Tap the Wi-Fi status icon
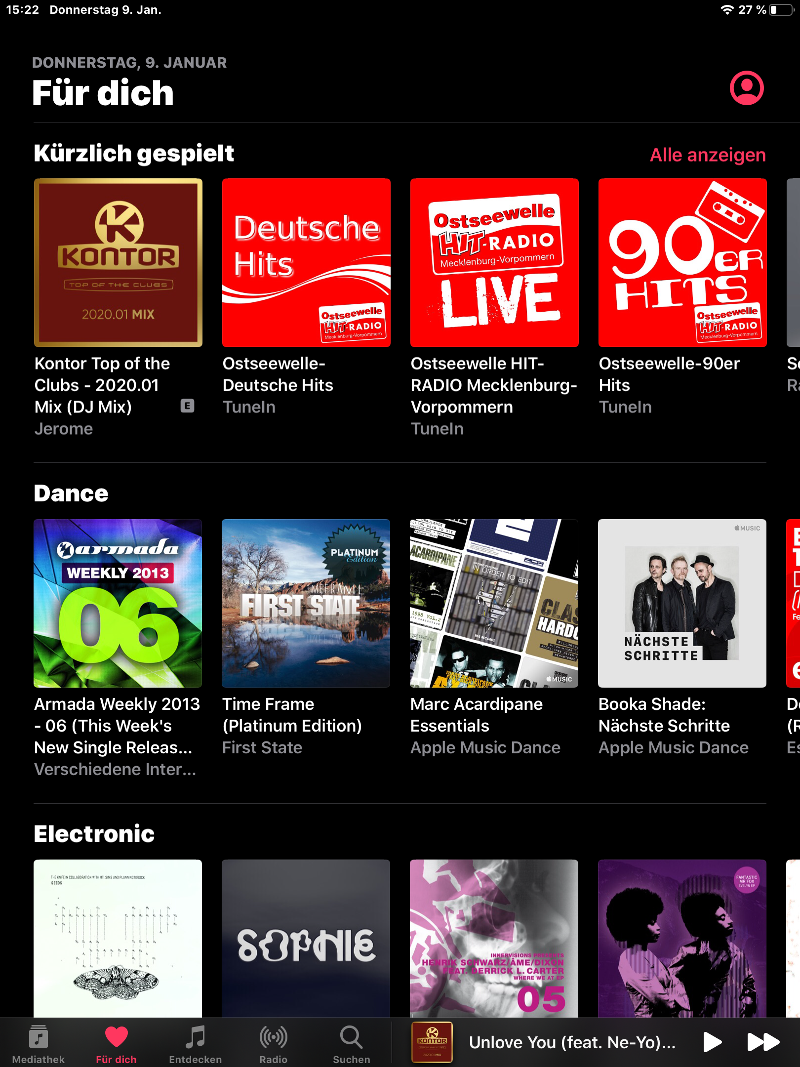Image resolution: width=800 pixels, height=1067 pixels. tap(726, 10)
